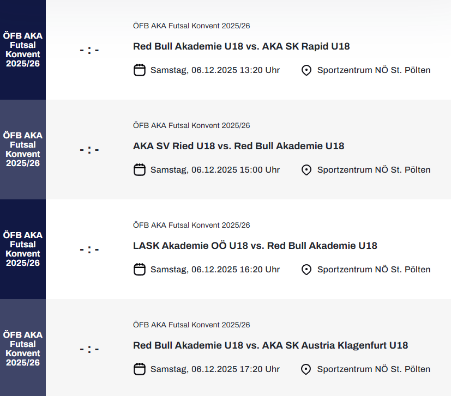Click calendar icon for the 13:20 match
Viewport: 451px width, 396px height.
coord(140,70)
